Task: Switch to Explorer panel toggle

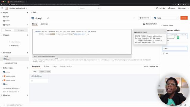Action: coord(8,30)
